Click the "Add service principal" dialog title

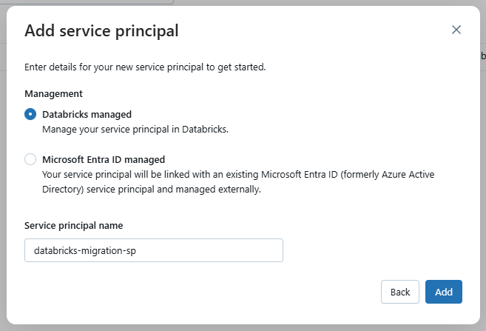coord(101,31)
